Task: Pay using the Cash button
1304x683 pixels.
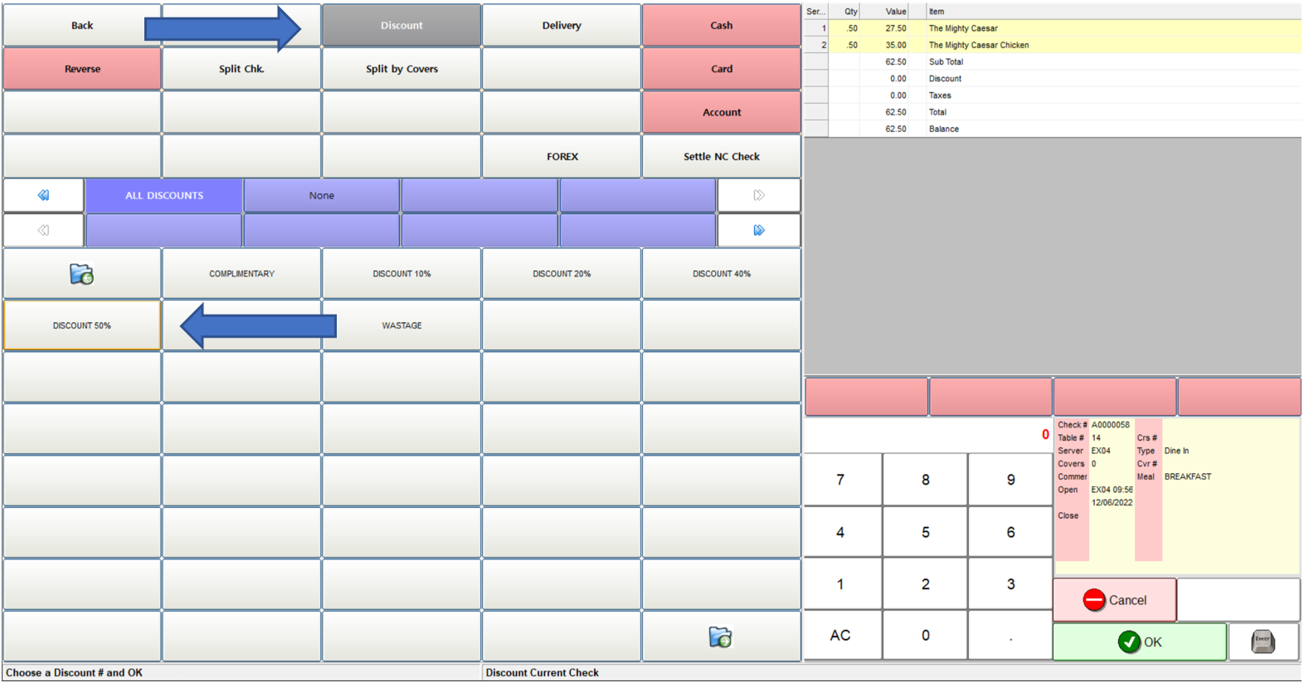Action: pos(721,26)
